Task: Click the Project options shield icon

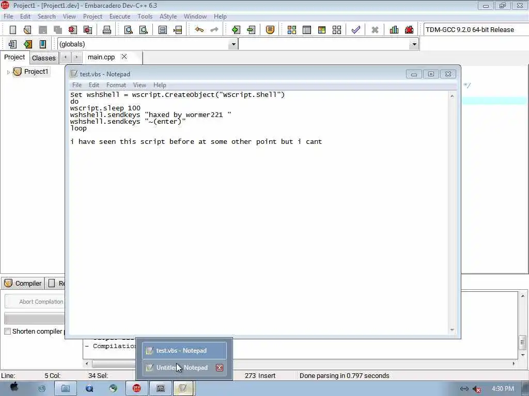Action: pyautogui.click(x=270, y=30)
